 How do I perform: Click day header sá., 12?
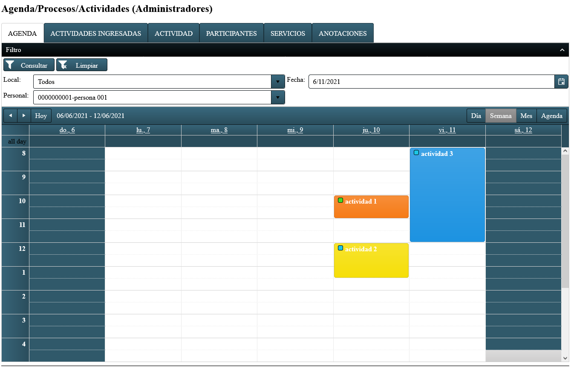tap(523, 130)
